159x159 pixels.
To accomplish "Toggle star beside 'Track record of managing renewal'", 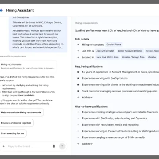I will [x=78, y=91].
